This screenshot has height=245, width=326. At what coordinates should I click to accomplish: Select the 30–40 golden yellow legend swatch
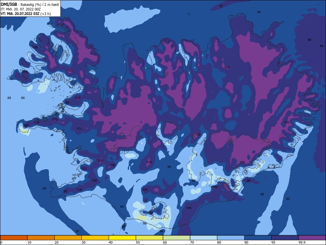95,238
